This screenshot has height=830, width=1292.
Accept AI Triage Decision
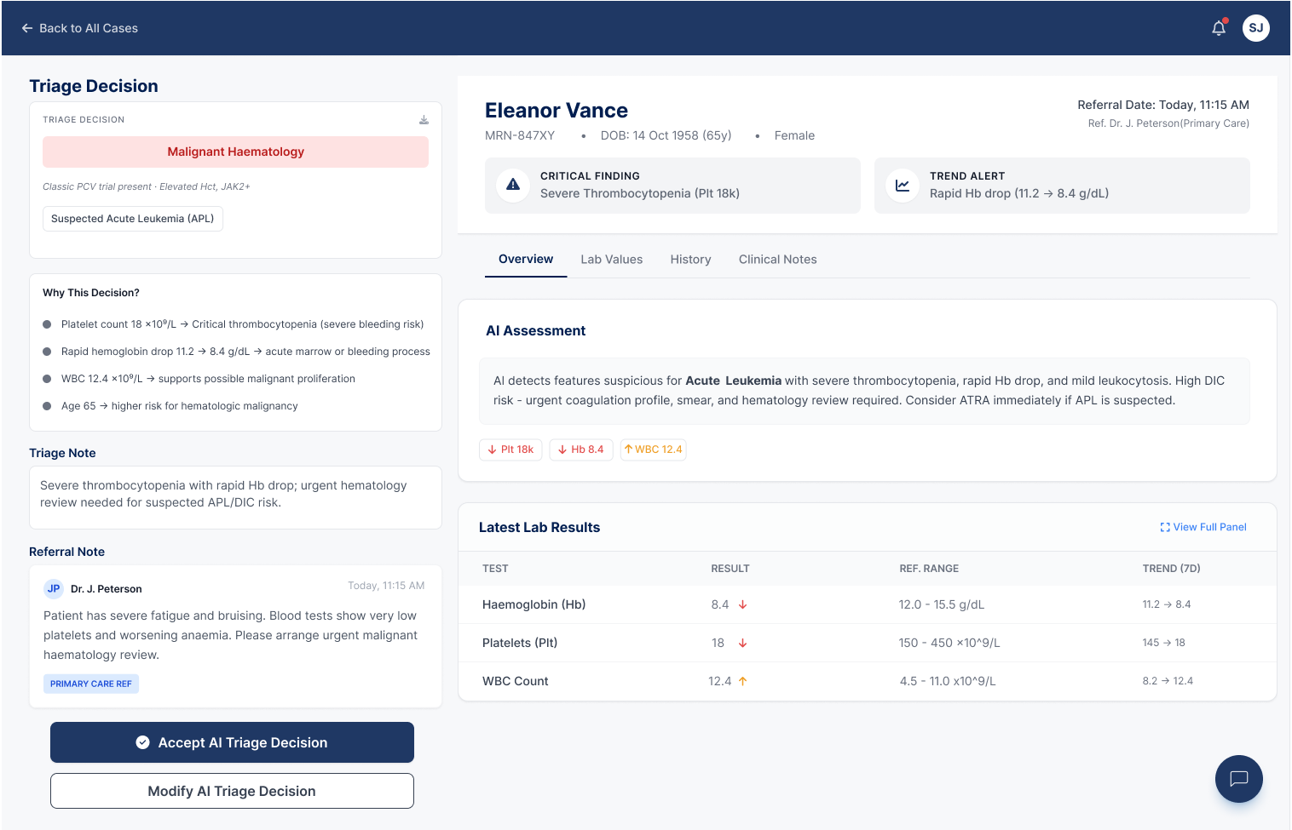pos(232,742)
